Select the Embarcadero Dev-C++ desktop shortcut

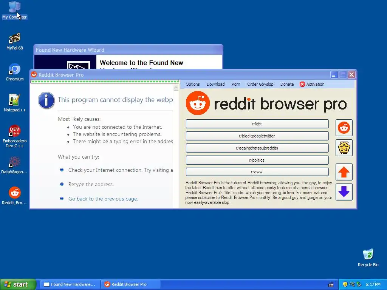click(x=15, y=136)
